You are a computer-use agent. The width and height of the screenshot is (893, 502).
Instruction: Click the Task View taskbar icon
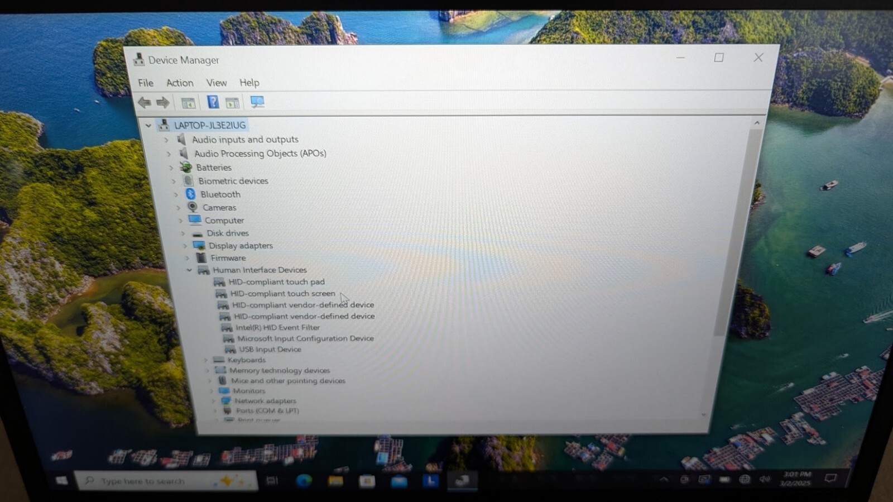pos(272,480)
